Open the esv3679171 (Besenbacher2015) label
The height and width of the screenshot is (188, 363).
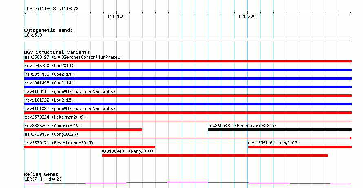pyautogui.click(x=59, y=143)
